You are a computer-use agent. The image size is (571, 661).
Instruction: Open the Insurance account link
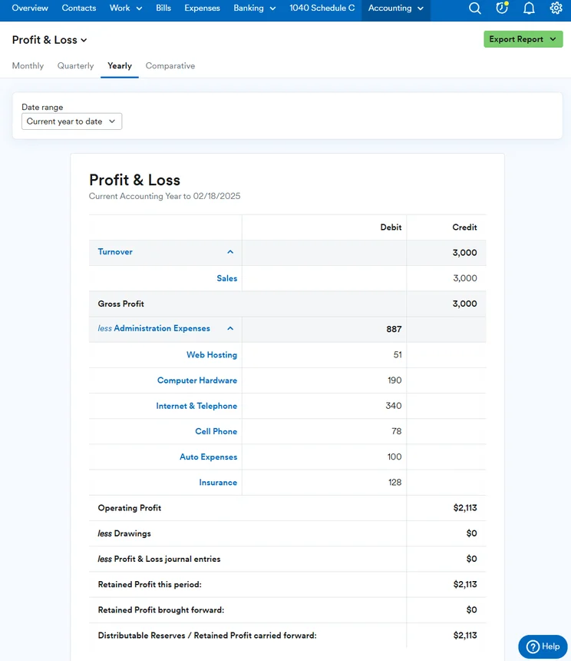tap(218, 482)
